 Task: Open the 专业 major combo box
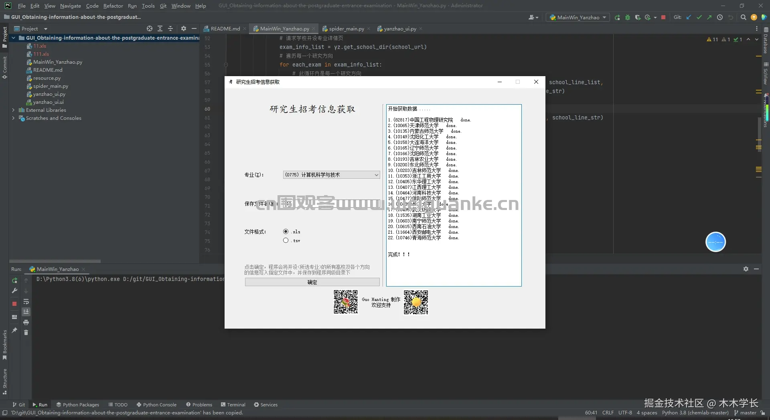pos(331,175)
